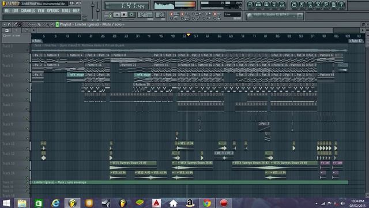Click the green clip source selector
The height and width of the screenshot is (208, 369).
(57, 24)
